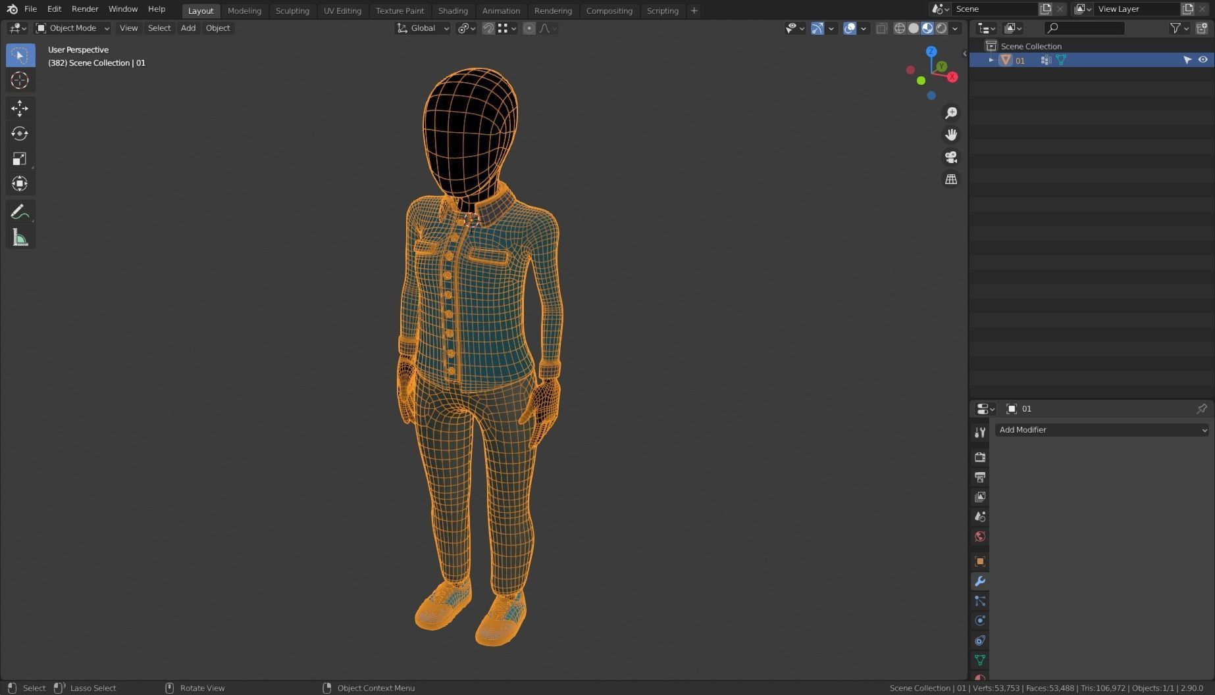Toggle camera view in viewport
This screenshot has width=1215, height=695.
[951, 157]
